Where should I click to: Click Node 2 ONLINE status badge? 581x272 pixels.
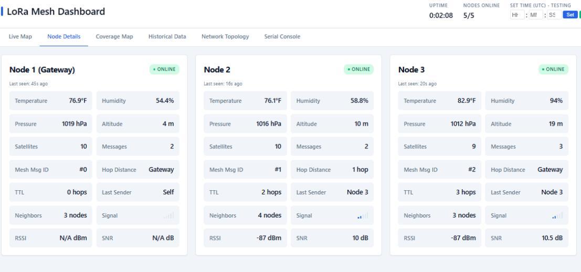pyautogui.click(x=358, y=69)
